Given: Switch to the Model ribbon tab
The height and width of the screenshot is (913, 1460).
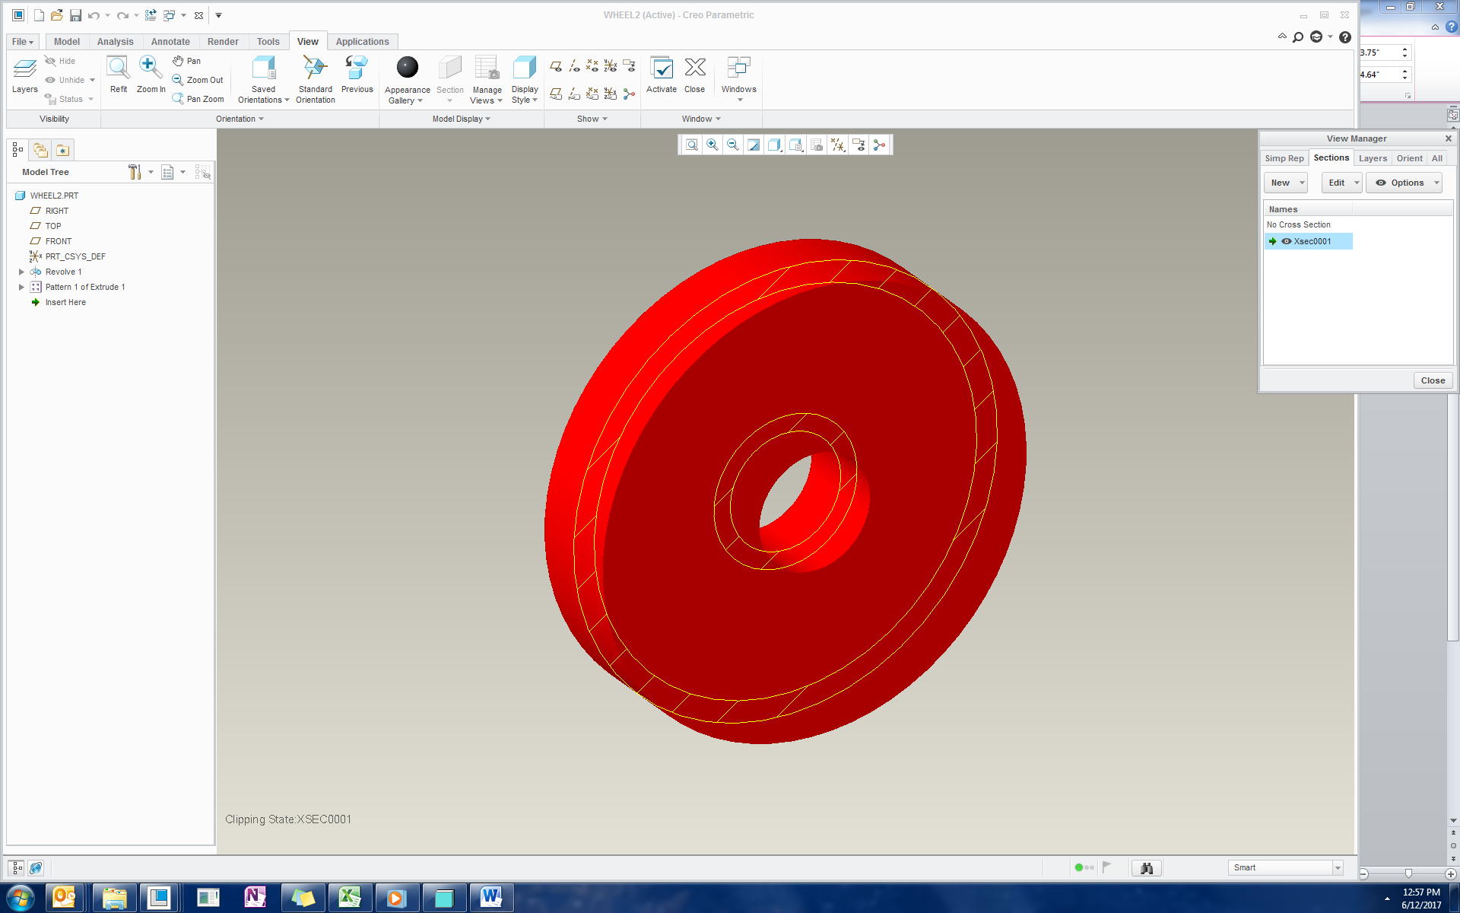Looking at the screenshot, I should pyautogui.click(x=67, y=42).
